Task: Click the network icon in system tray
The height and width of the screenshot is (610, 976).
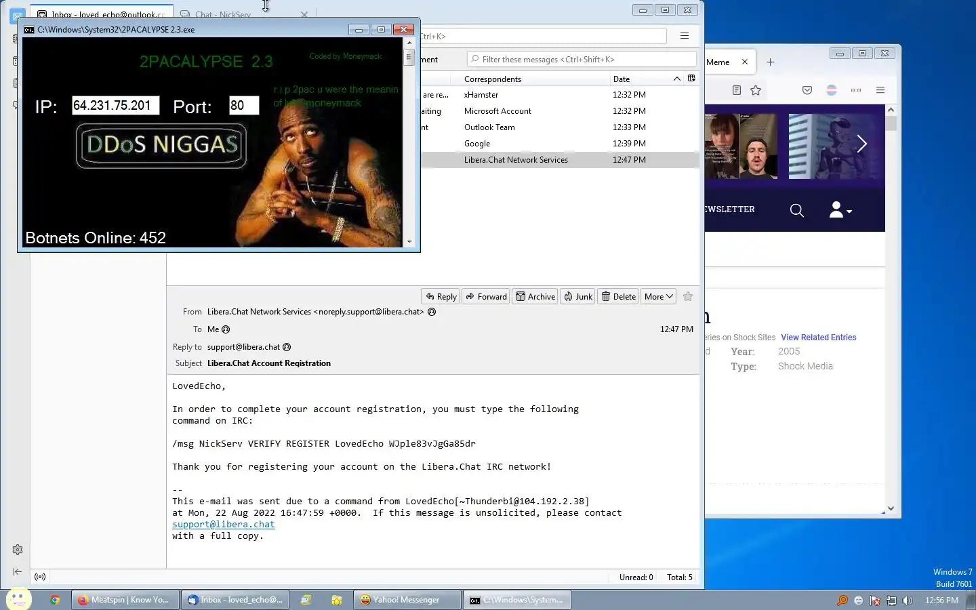Action: tap(891, 601)
